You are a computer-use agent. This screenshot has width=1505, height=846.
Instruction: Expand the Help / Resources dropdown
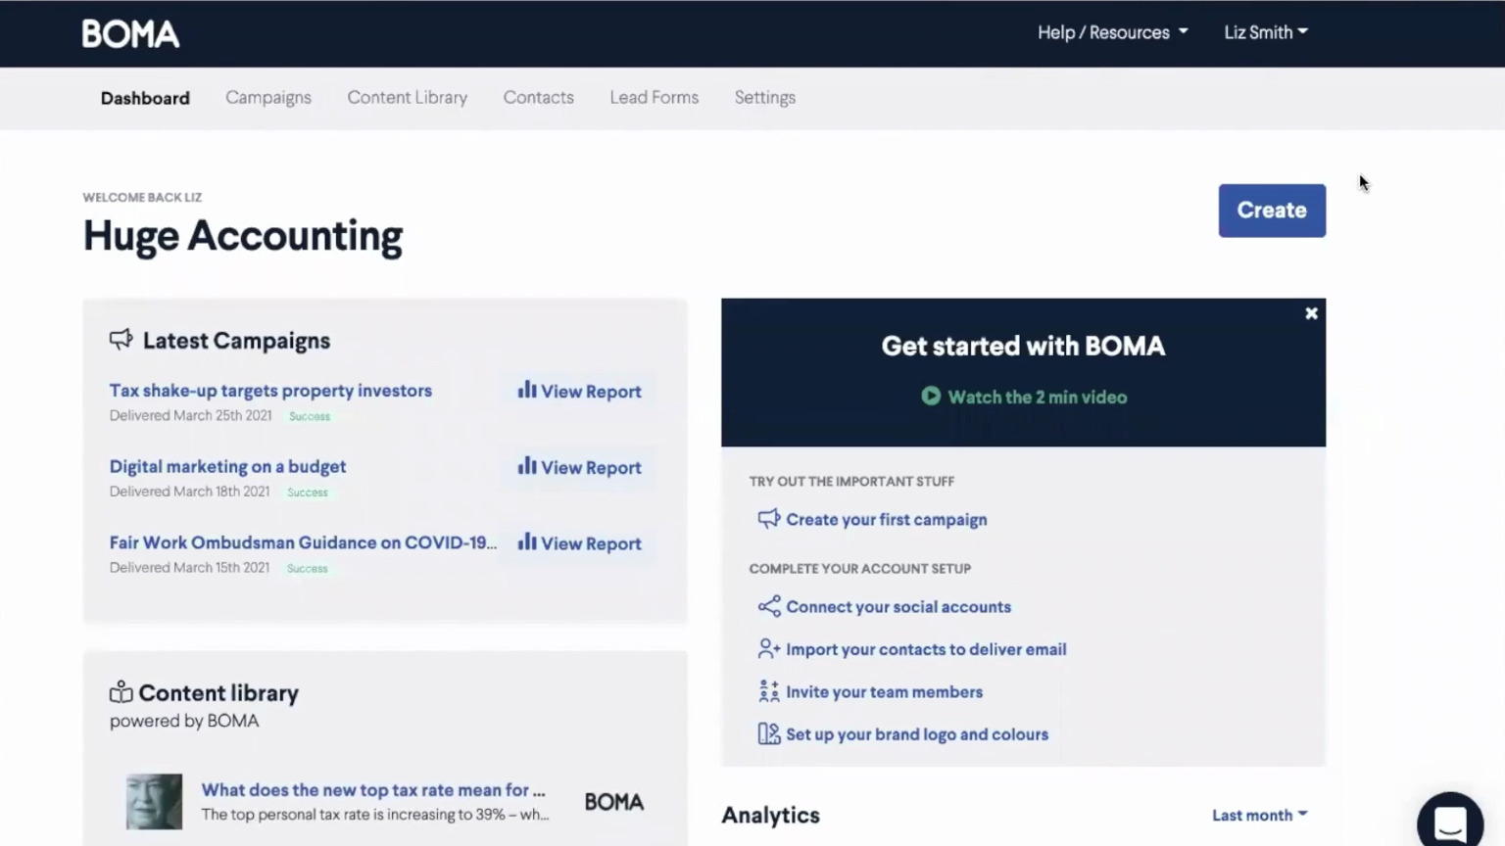coord(1112,32)
